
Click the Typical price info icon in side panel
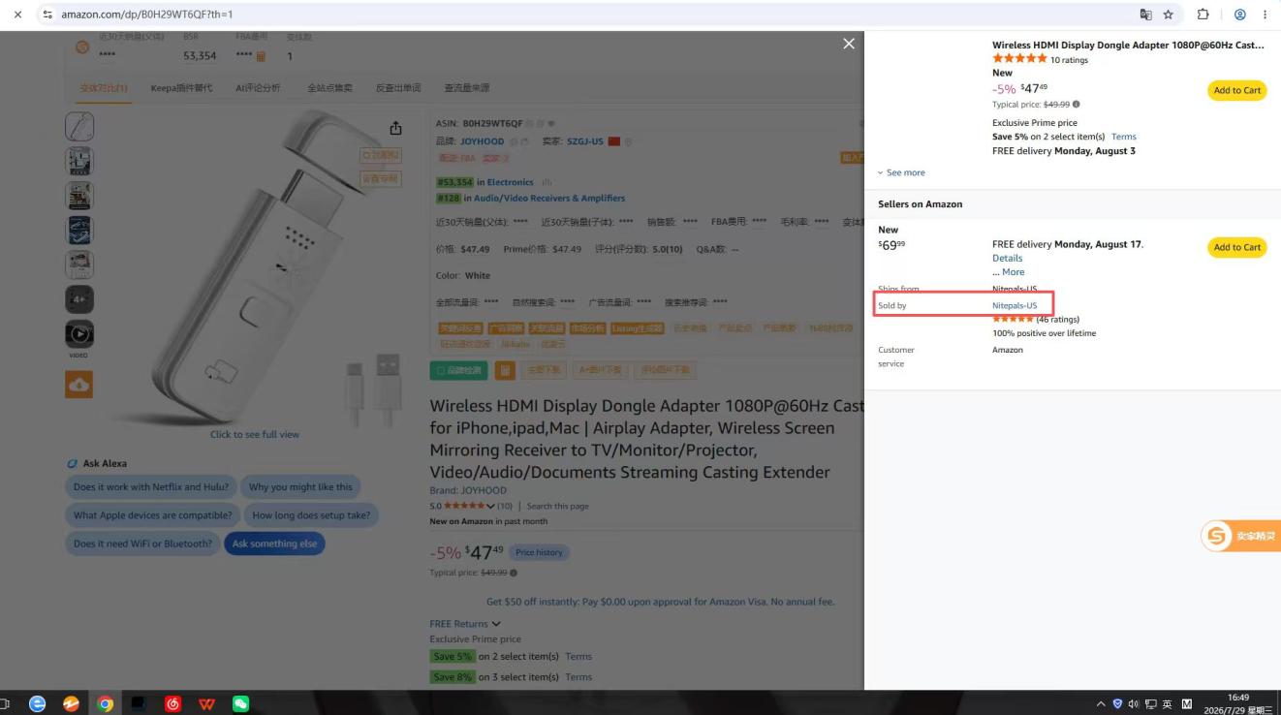point(1077,105)
